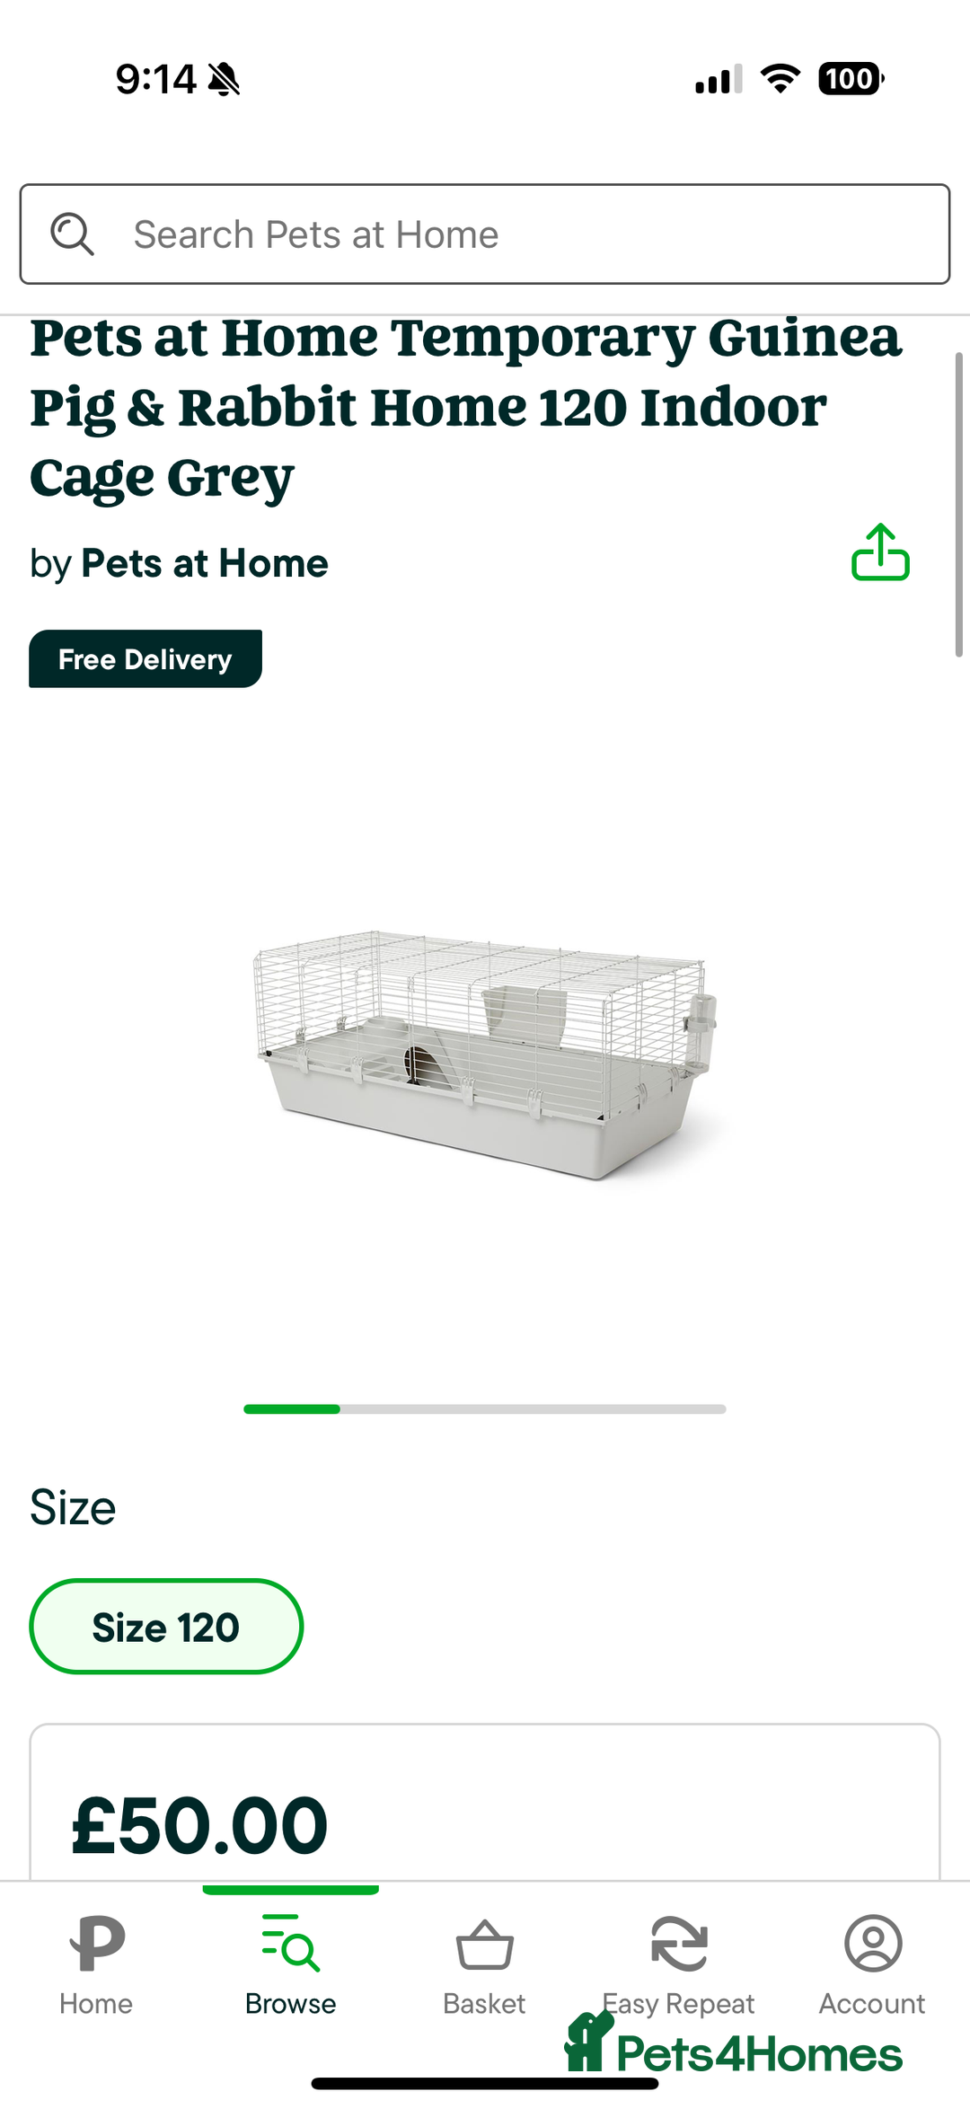The height and width of the screenshot is (2109, 970).
Task: Click the image carousel progress bar
Action: (x=485, y=1409)
